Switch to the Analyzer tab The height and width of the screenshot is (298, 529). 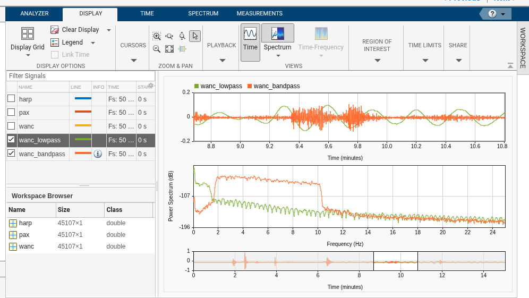(35, 14)
